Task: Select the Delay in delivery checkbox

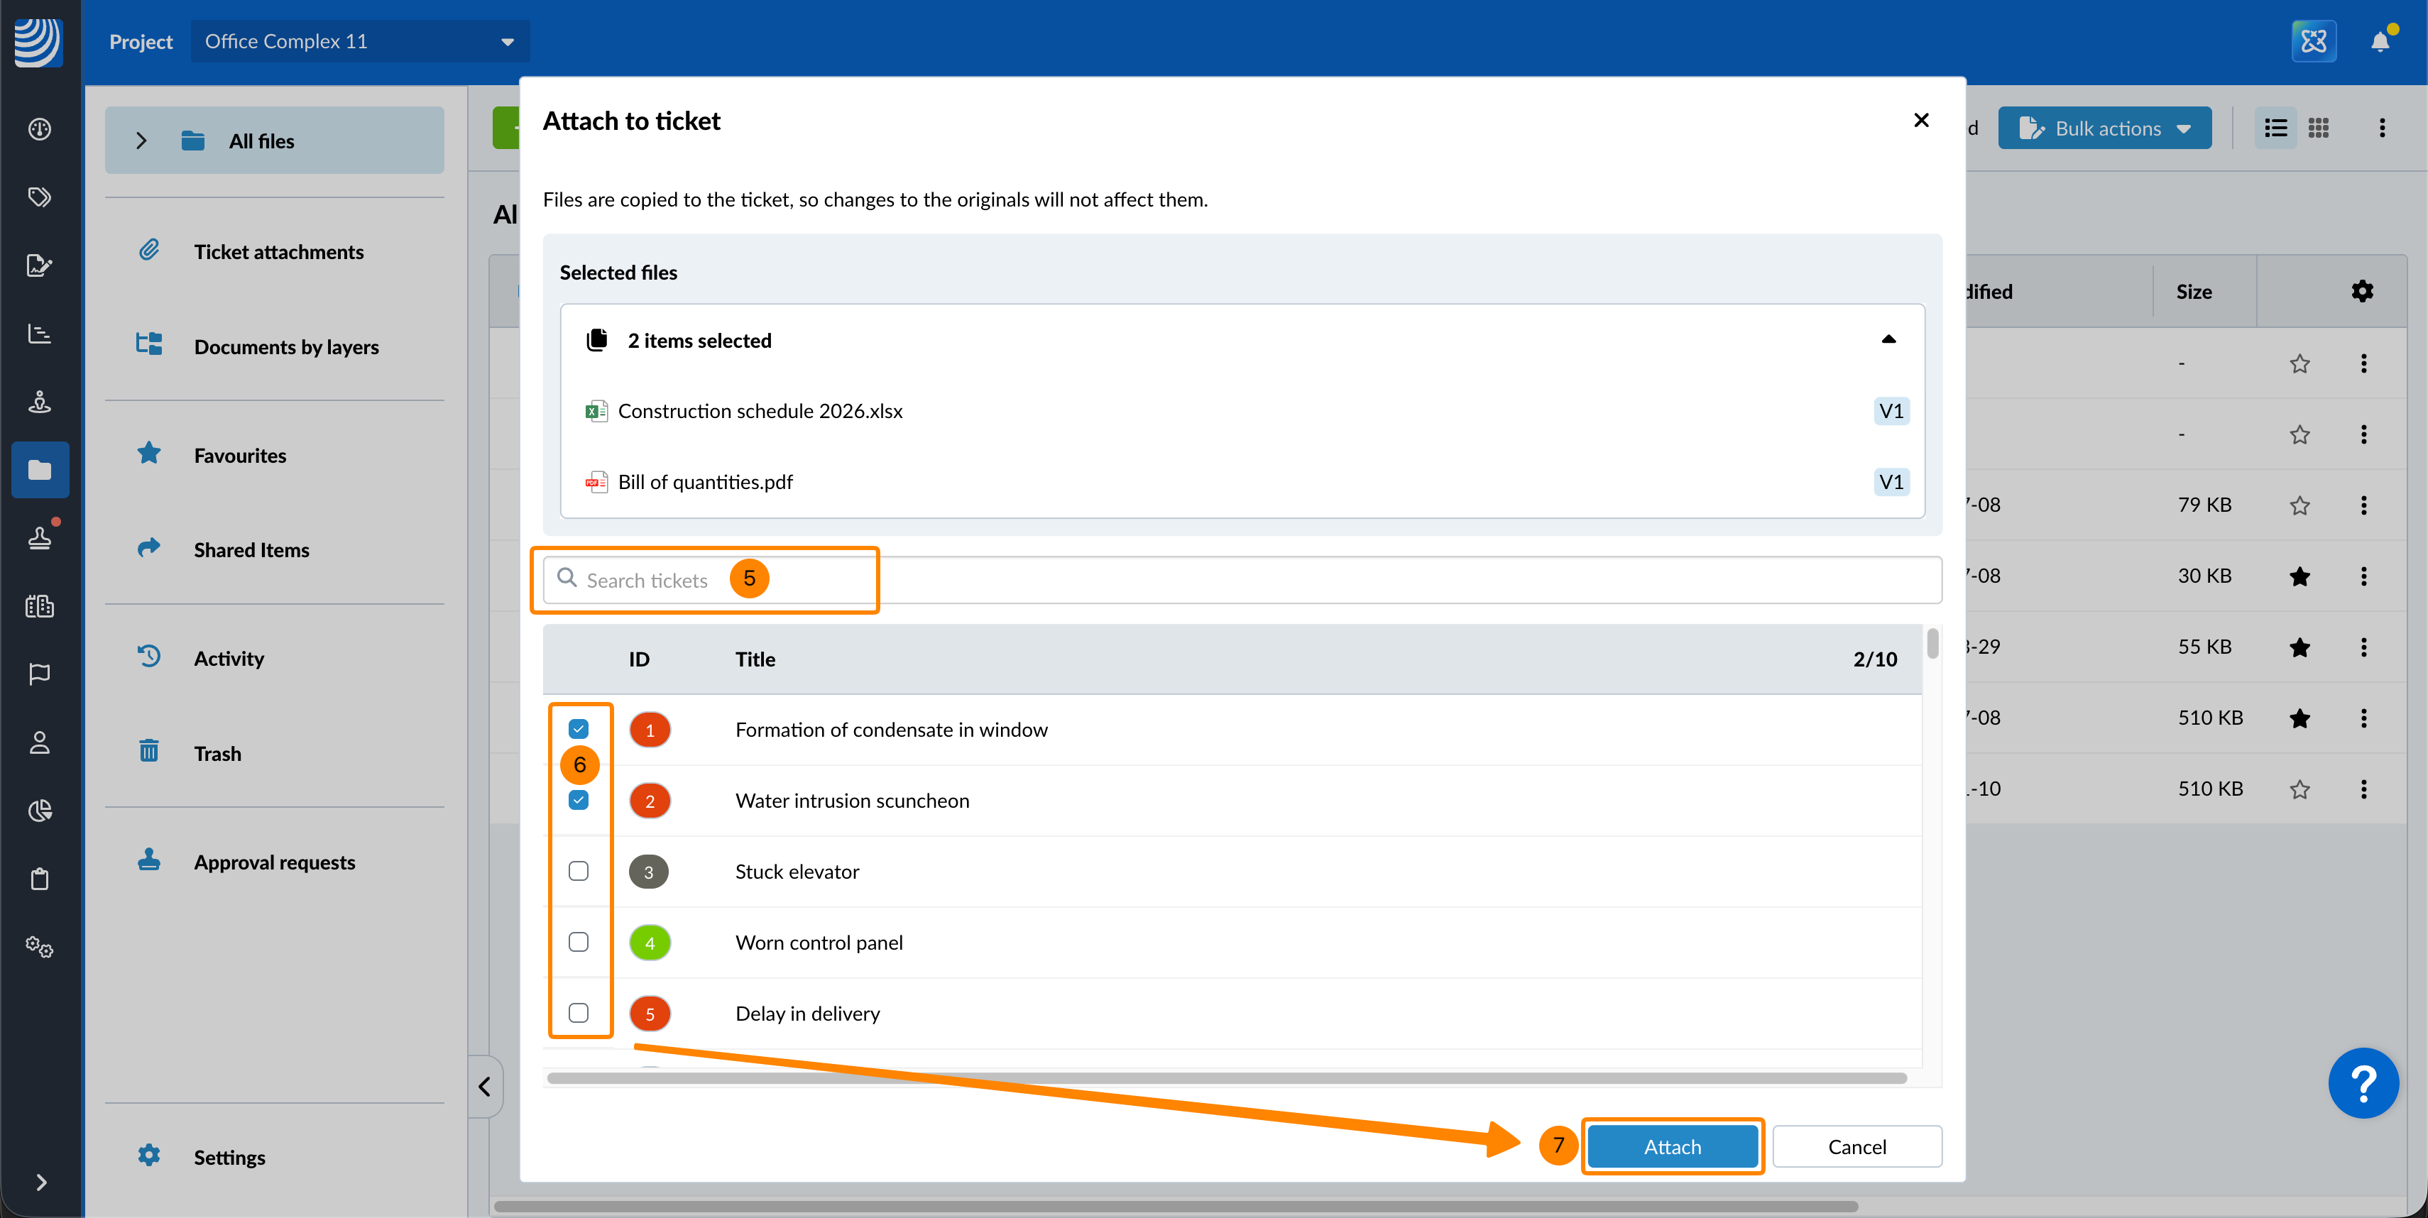Action: (579, 1013)
